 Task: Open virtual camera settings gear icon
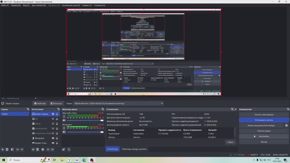pos(286,125)
